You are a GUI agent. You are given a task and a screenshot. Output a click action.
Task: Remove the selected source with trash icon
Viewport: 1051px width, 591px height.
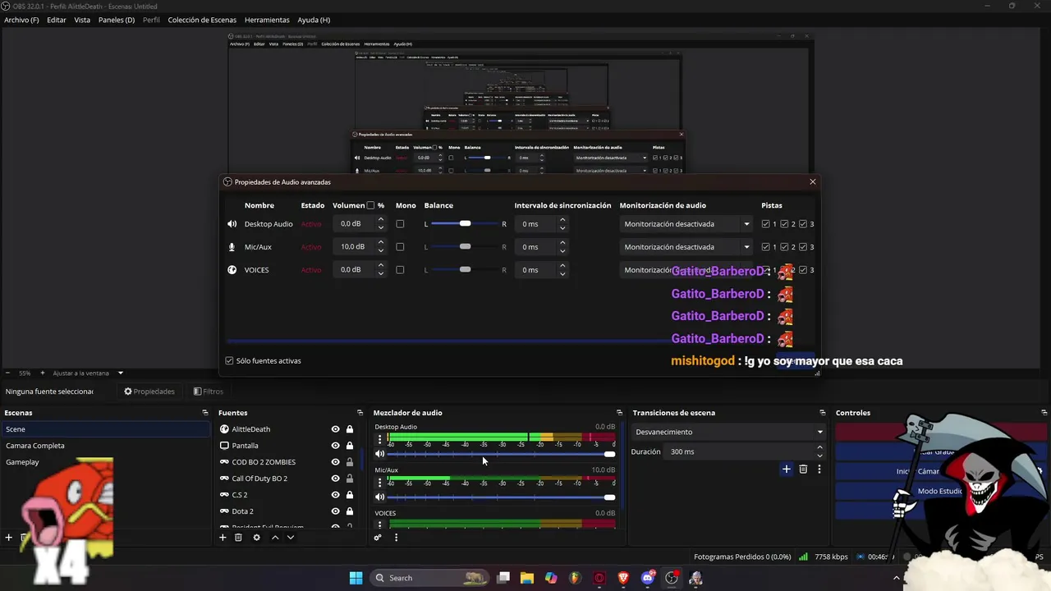(238, 538)
